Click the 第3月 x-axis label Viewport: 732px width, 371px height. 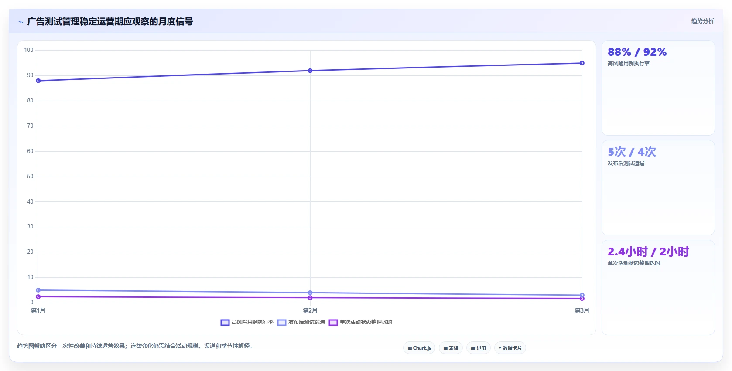click(x=582, y=310)
